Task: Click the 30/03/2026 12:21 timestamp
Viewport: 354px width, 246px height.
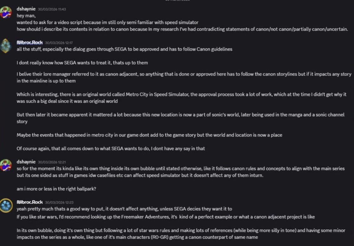Action: (52, 162)
